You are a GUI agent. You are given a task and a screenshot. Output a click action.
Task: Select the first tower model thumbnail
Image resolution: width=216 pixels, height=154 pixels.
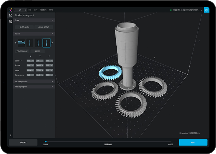click(x=21, y=43)
